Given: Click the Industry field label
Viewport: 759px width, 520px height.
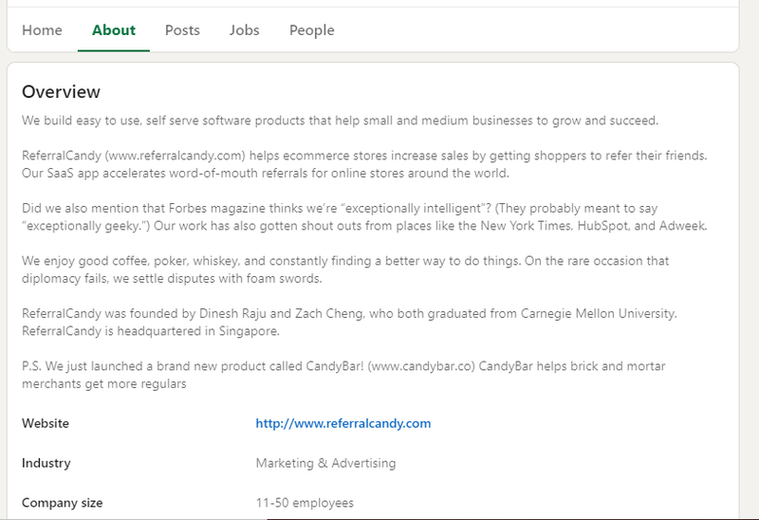Looking at the screenshot, I should [46, 463].
